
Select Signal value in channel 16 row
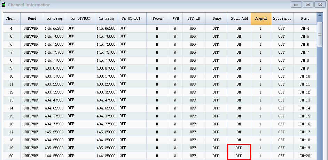click(261, 124)
